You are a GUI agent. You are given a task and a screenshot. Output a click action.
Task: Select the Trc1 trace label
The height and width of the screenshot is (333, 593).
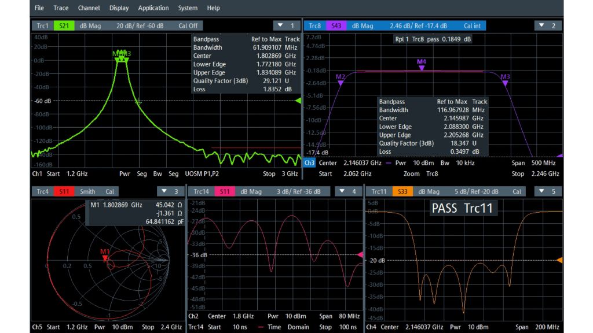43,25
